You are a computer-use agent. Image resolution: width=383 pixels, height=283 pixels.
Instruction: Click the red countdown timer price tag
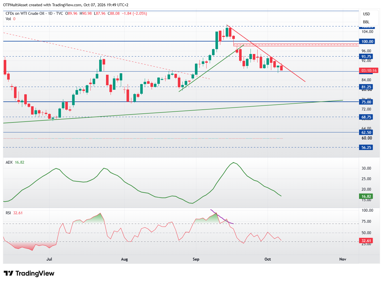click(369, 70)
